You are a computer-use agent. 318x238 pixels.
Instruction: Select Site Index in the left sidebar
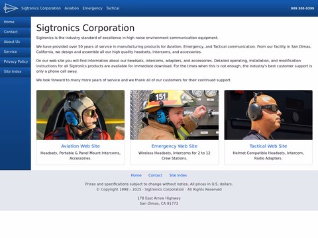(15, 71)
